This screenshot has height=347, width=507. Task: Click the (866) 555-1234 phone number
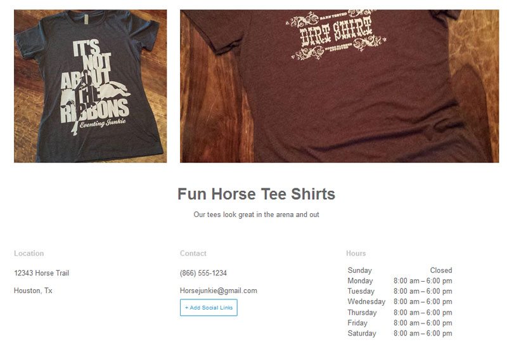coord(203,273)
